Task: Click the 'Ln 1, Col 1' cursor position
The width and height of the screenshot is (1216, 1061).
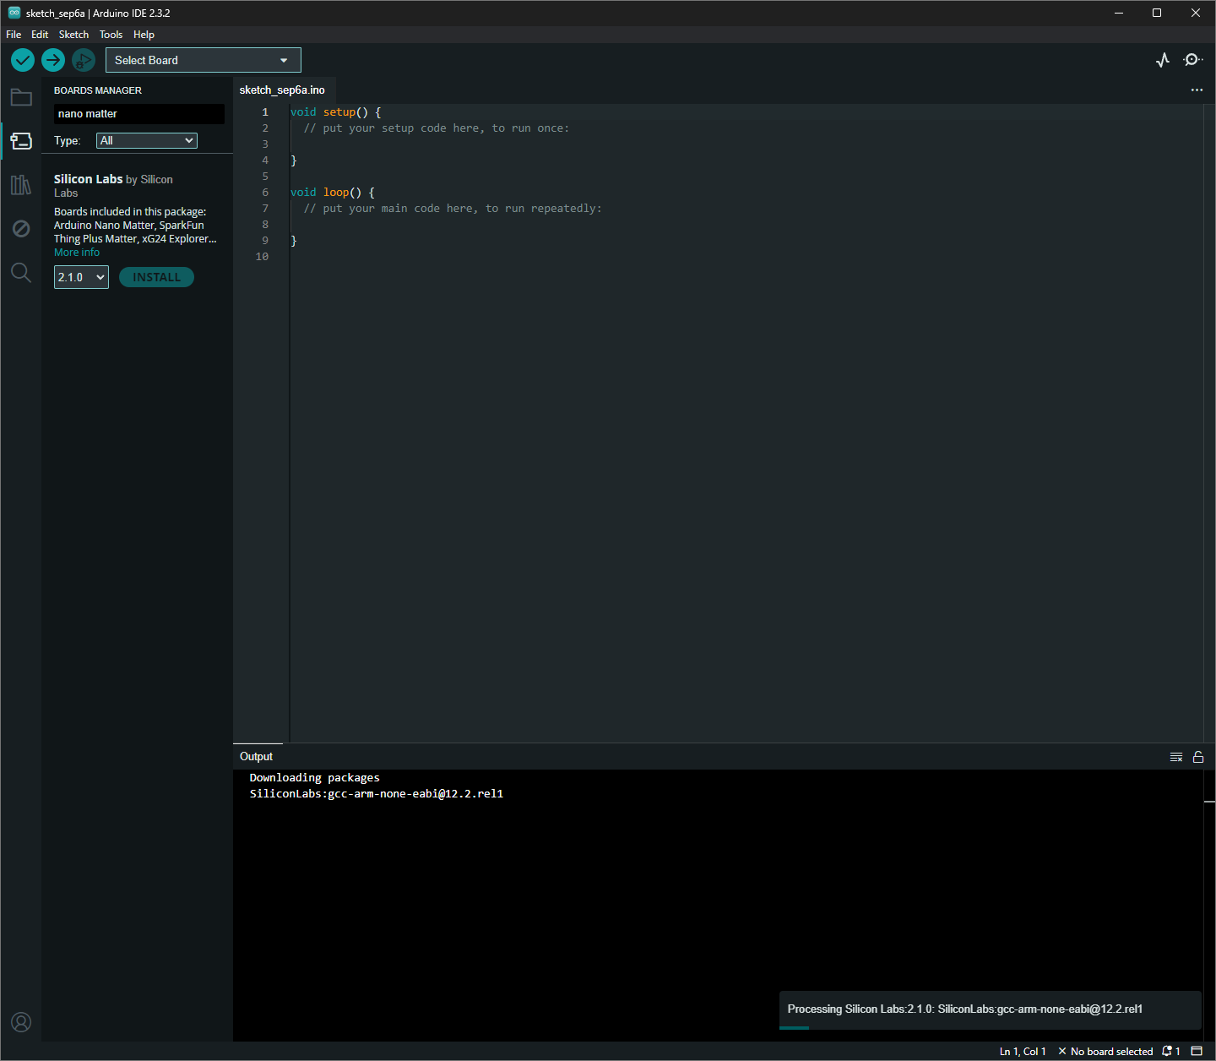Action: (x=1023, y=1051)
